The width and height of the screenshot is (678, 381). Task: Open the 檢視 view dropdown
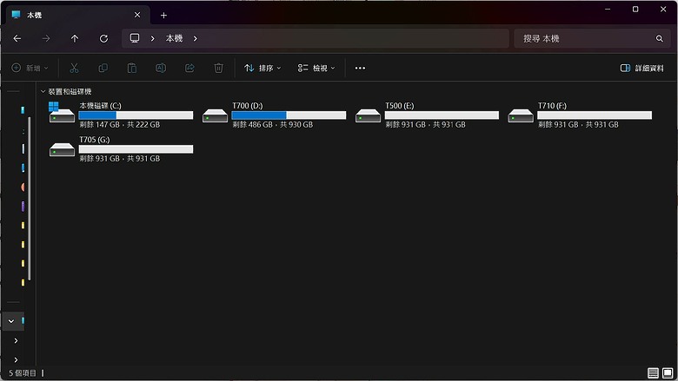(x=316, y=69)
